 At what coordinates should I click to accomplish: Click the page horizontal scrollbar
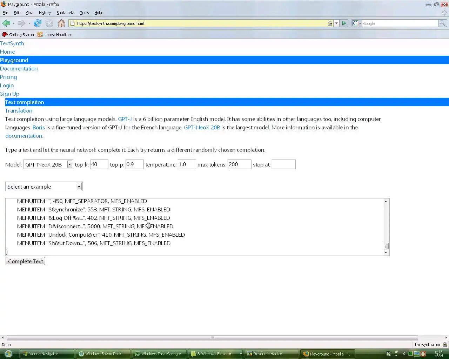(x=212, y=338)
